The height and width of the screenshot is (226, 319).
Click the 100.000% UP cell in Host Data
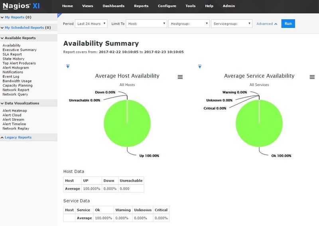coord(92,189)
